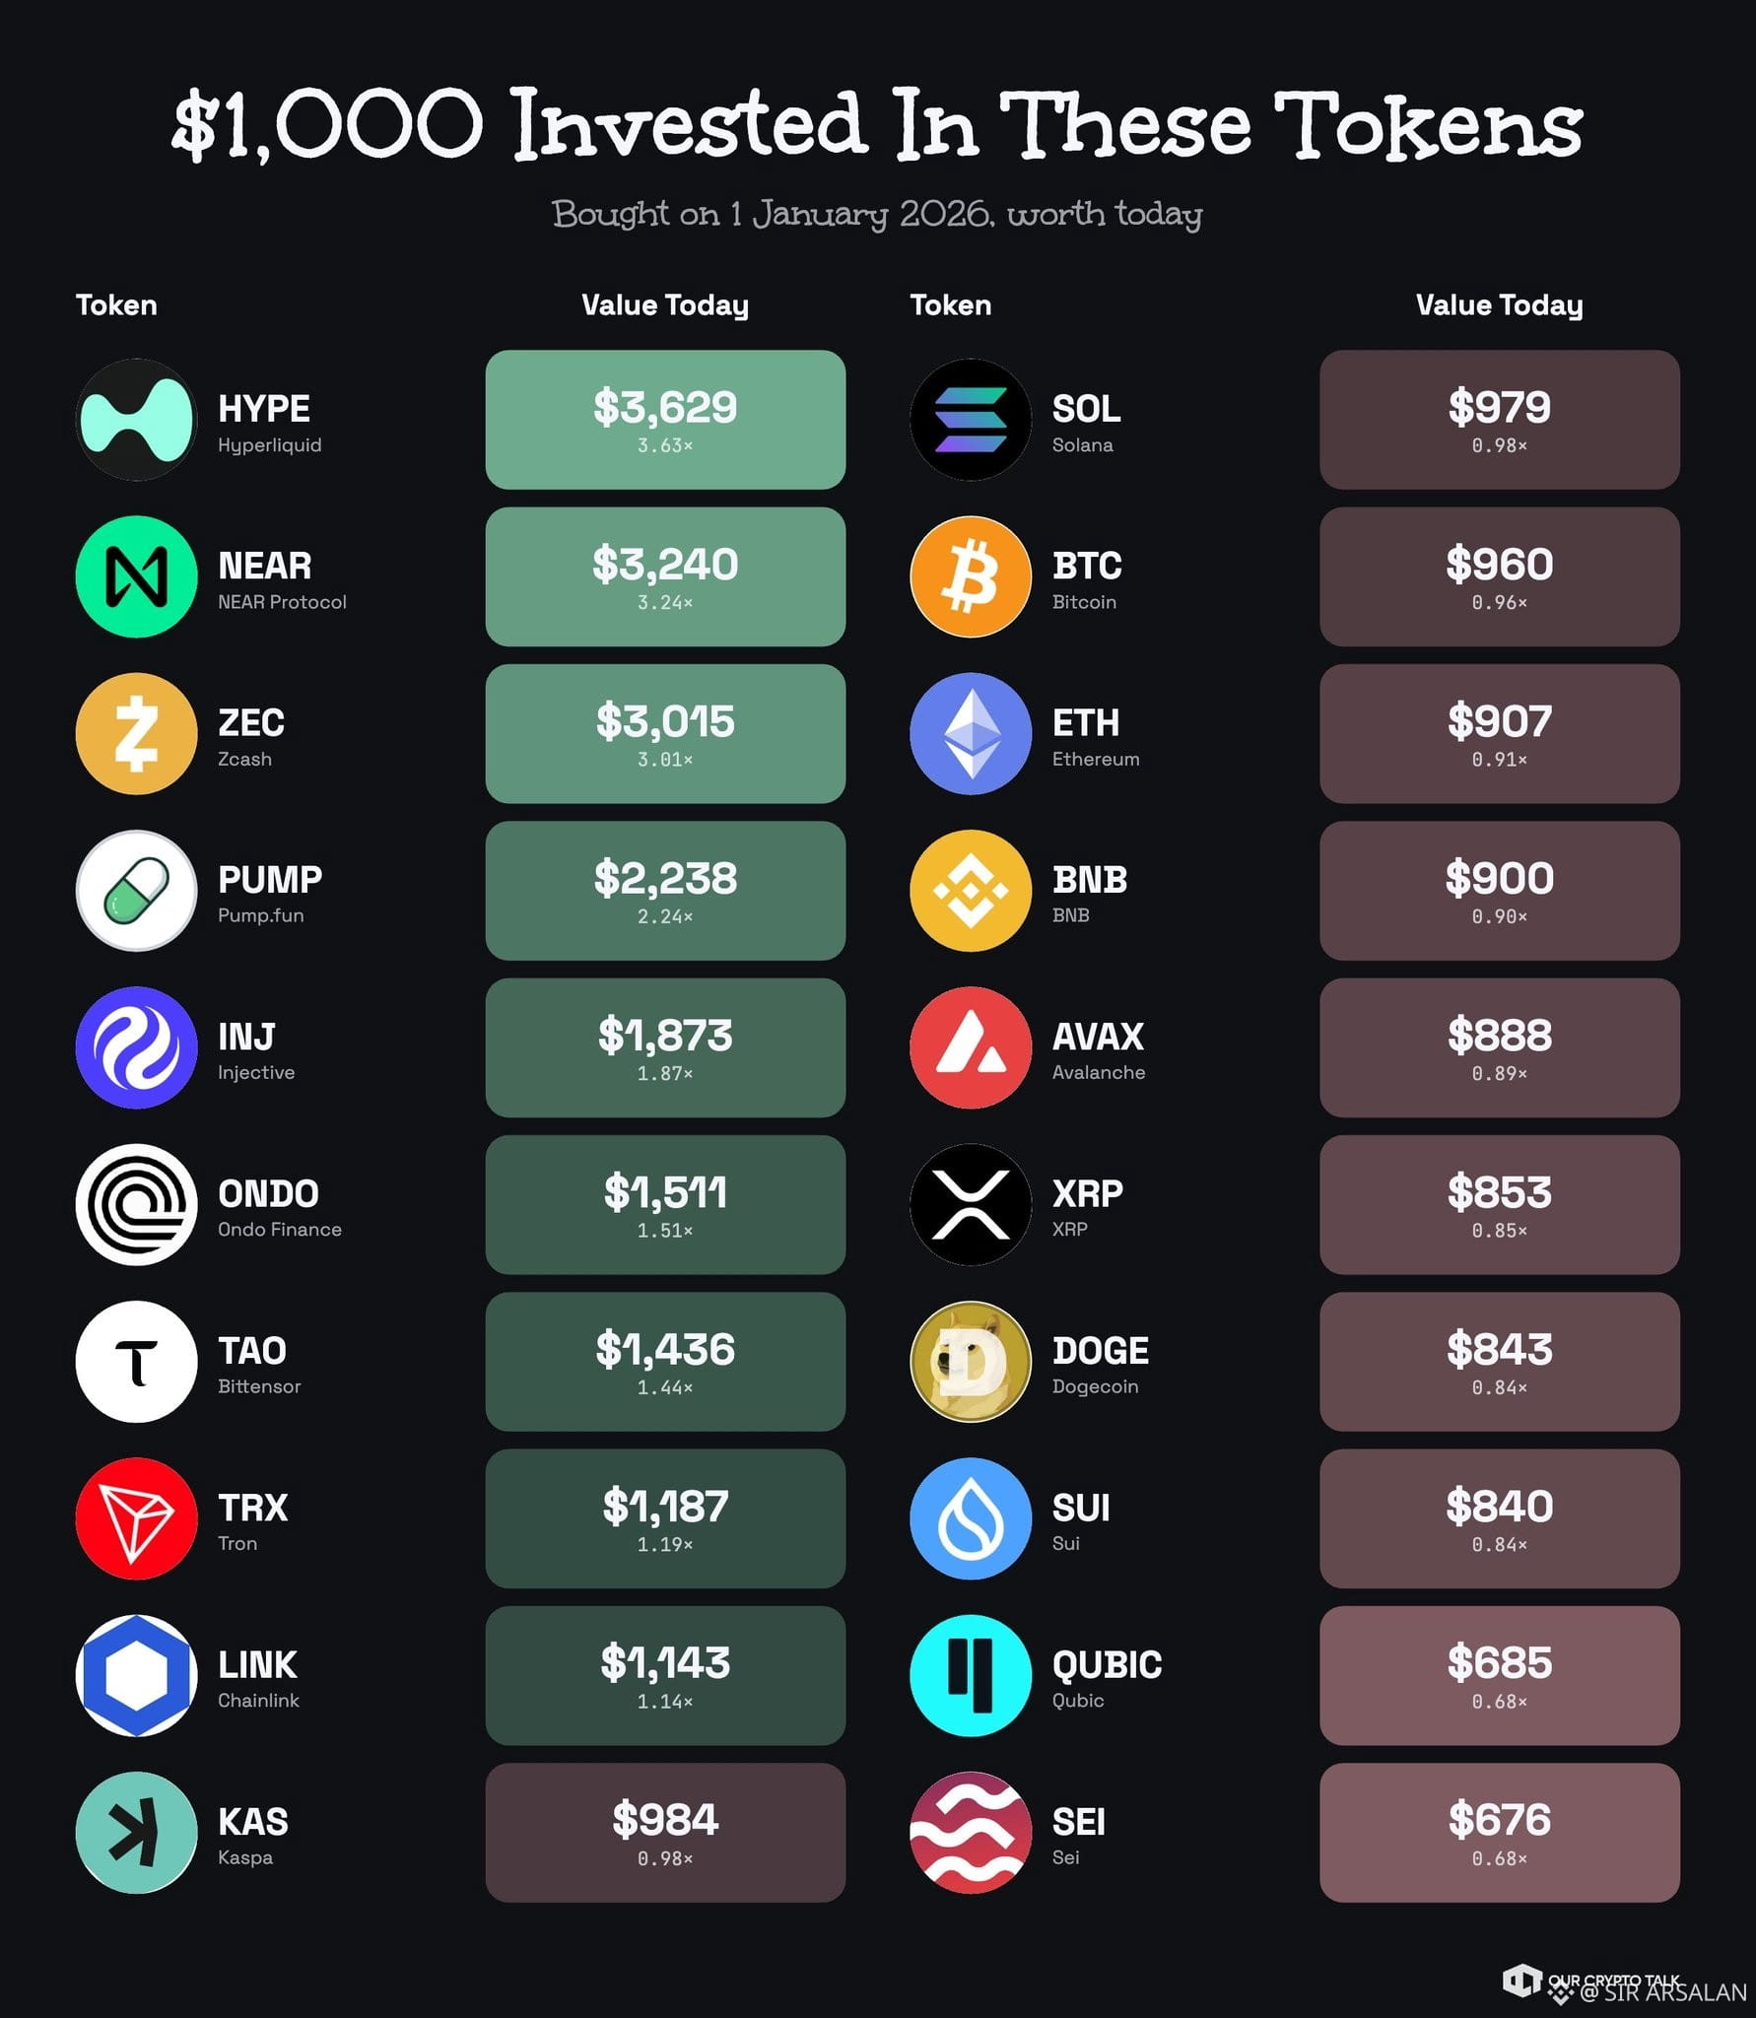
Task: Select the NEAR Protocol logo icon
Action: pyautogui.click(x=136, y=576)
